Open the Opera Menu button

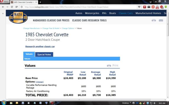[x=4, y=2]
